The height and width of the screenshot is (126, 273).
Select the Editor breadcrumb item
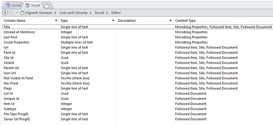point(116,13)
